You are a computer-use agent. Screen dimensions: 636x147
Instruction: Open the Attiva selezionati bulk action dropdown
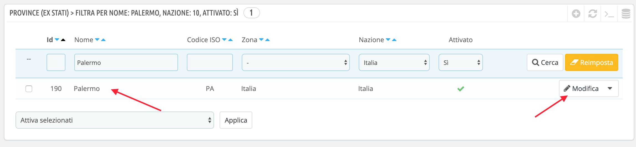click(115, 120)
